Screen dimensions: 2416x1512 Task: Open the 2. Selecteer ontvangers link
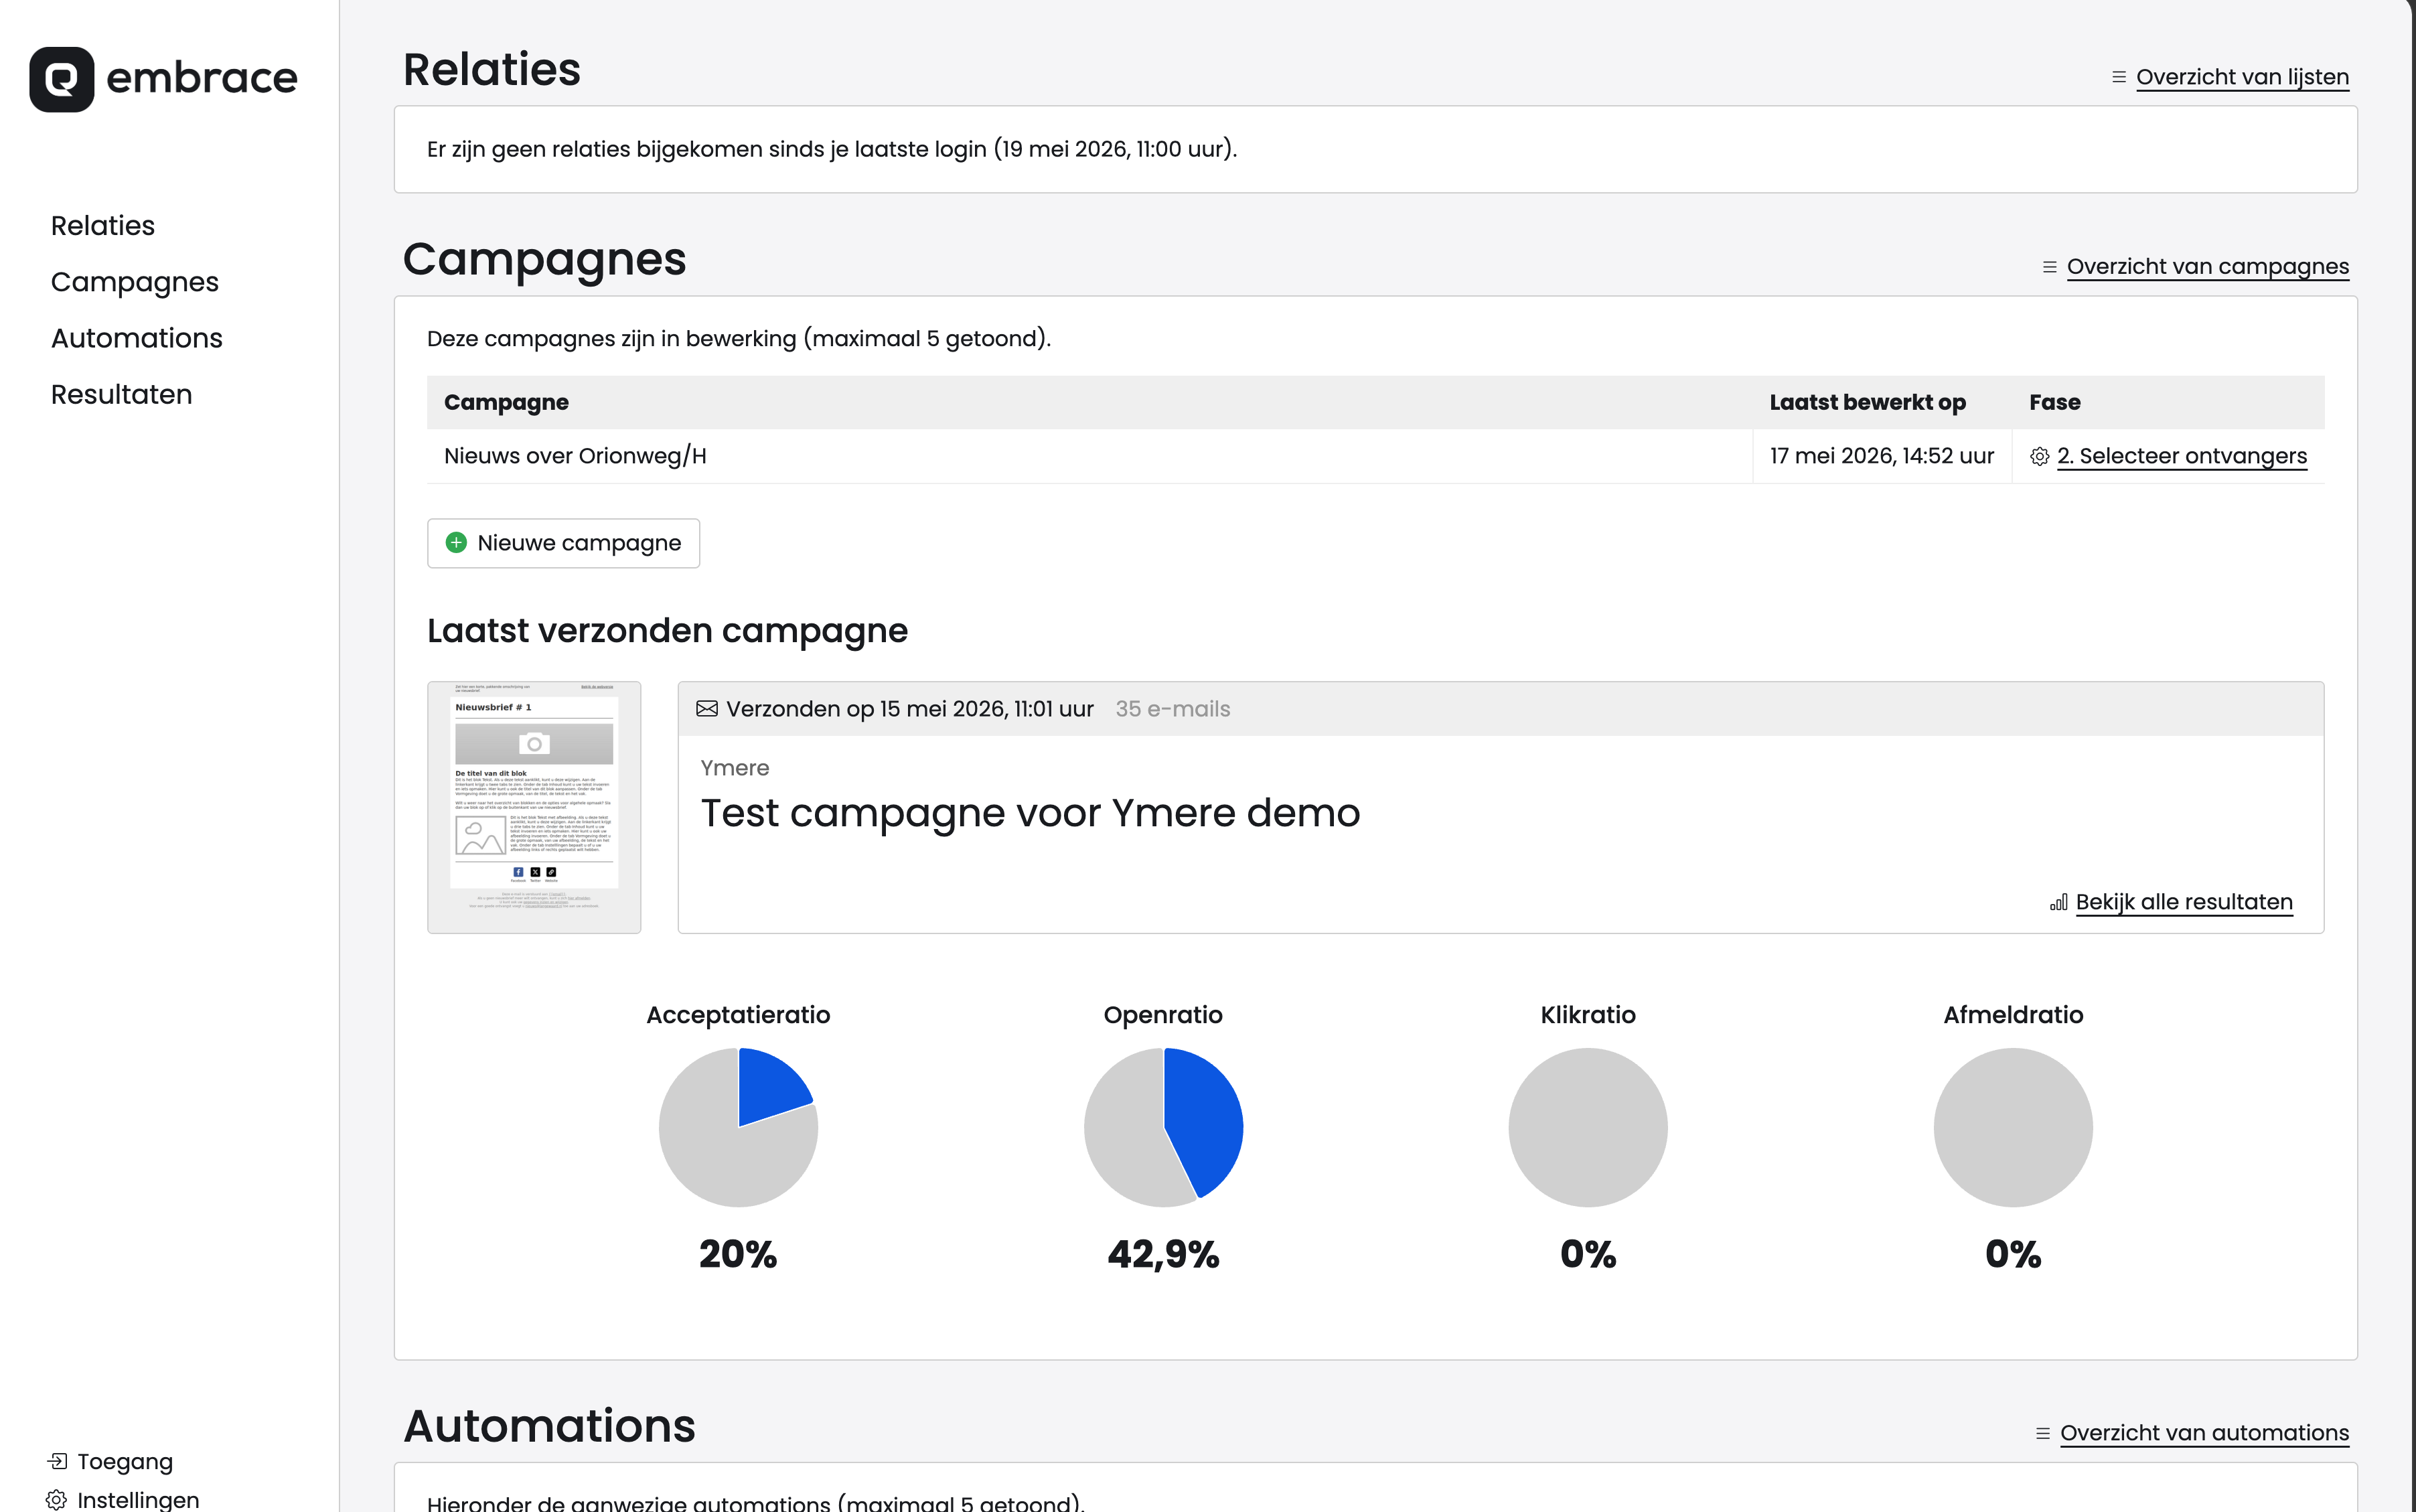[2181, 456]
